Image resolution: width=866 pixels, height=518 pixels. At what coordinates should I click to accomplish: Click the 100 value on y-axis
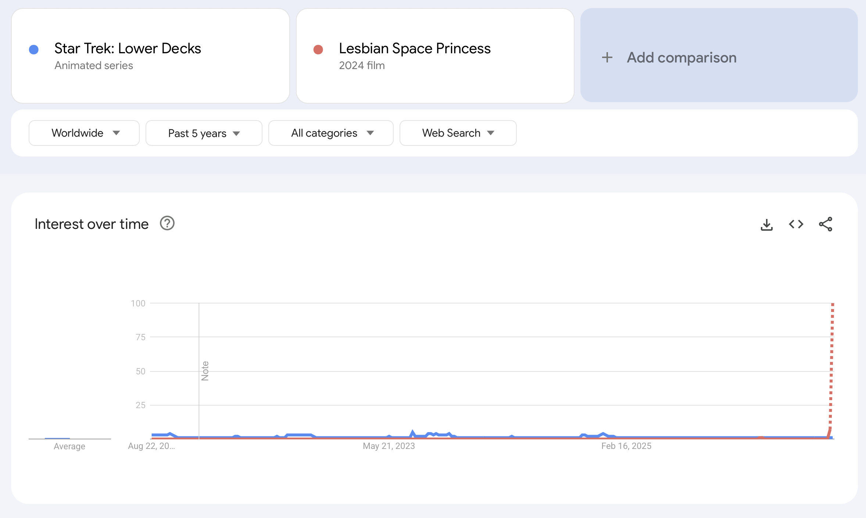pyautogui.click(x=138, y=303)
